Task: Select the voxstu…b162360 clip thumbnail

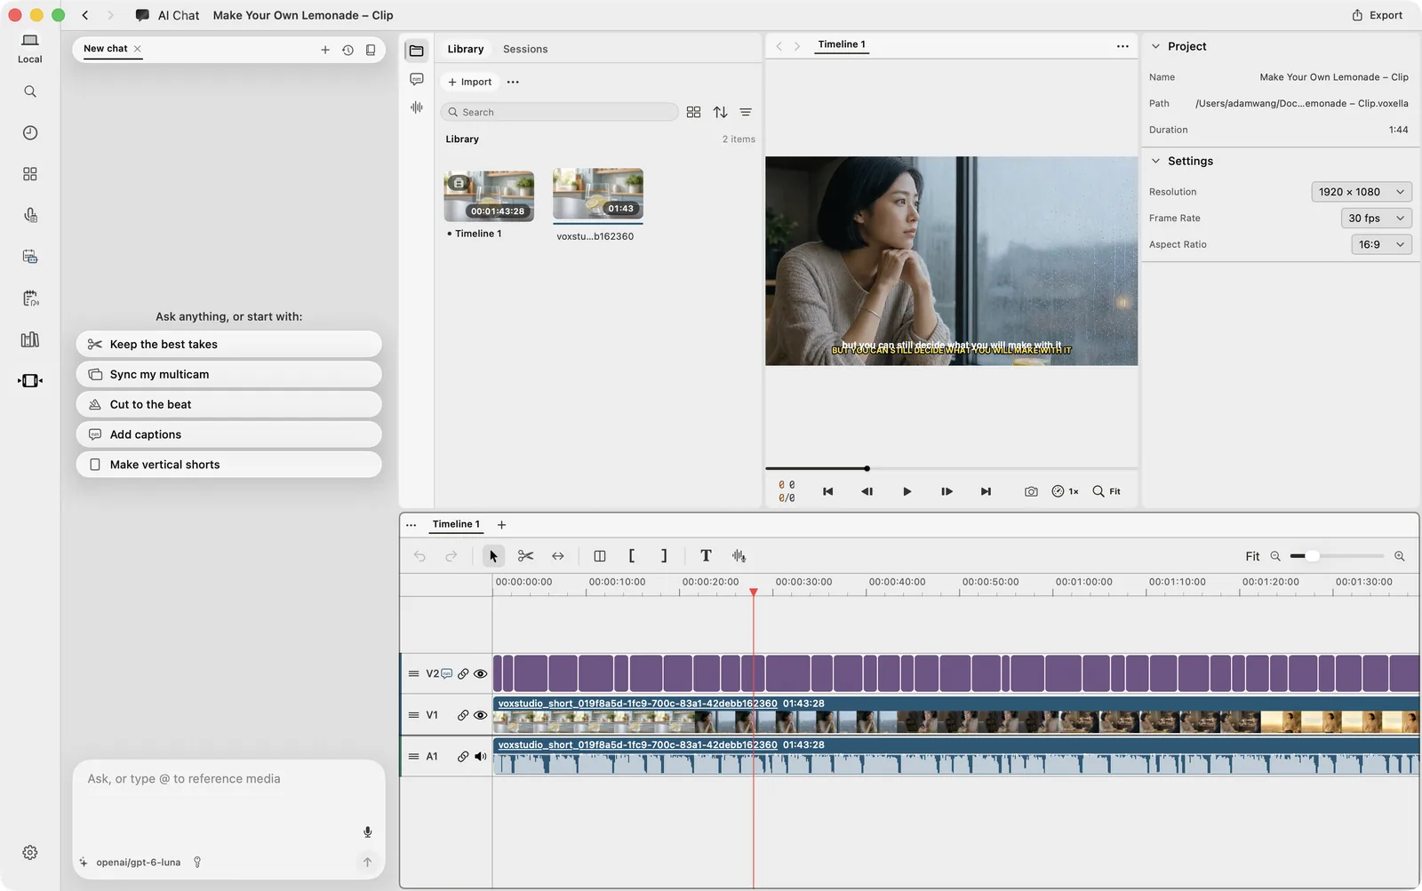Action: pos(598,194)
